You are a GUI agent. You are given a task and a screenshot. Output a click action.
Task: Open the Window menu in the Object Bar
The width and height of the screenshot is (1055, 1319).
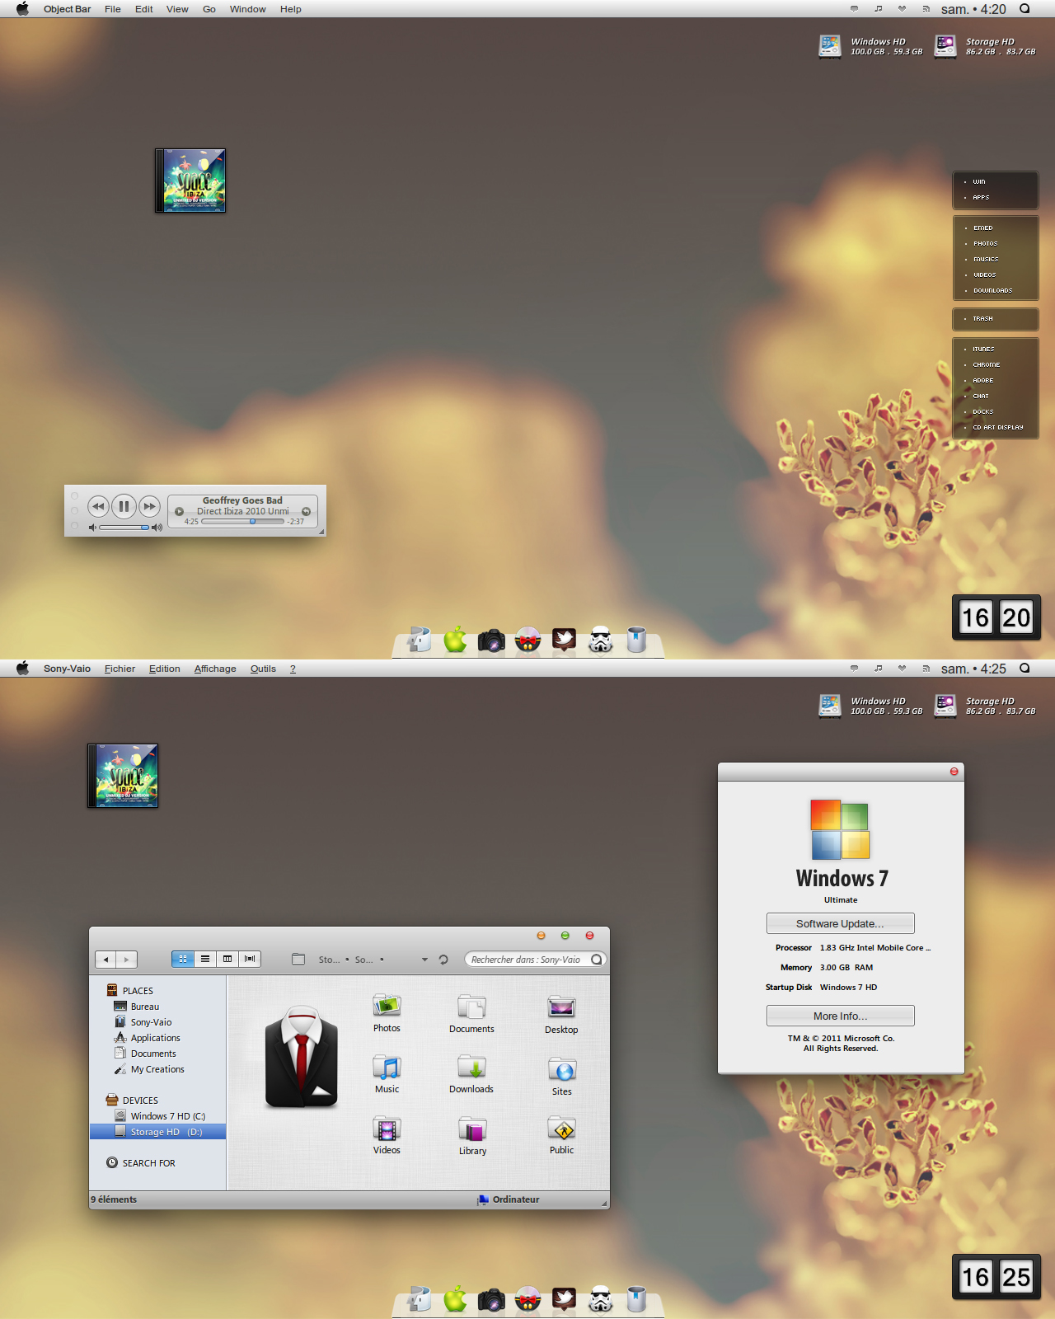(x=247, y=9)
